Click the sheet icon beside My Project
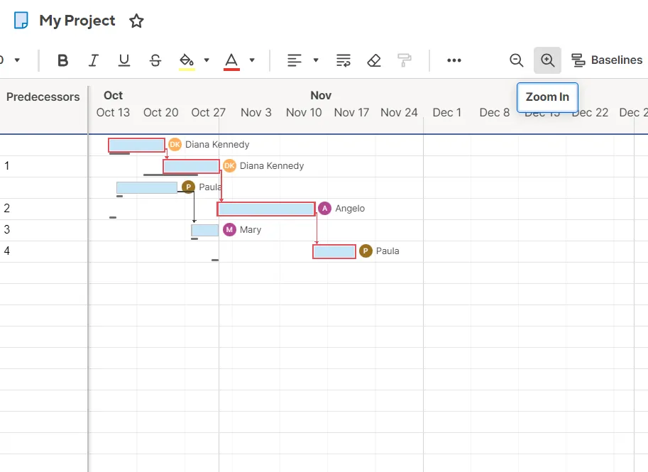This screenshot has width=648, height=472. tap(21, 21)
